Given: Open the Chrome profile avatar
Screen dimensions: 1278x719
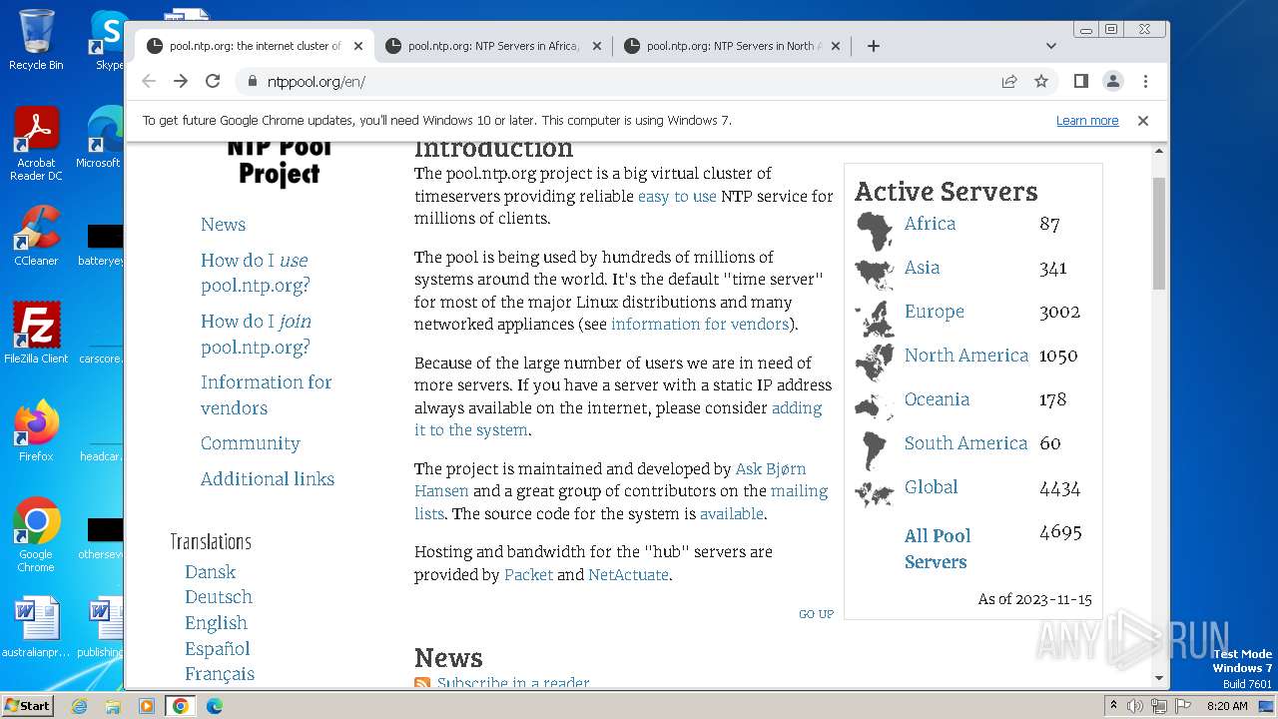Looking at the screenshot, I should click(x=1113, y=81).
